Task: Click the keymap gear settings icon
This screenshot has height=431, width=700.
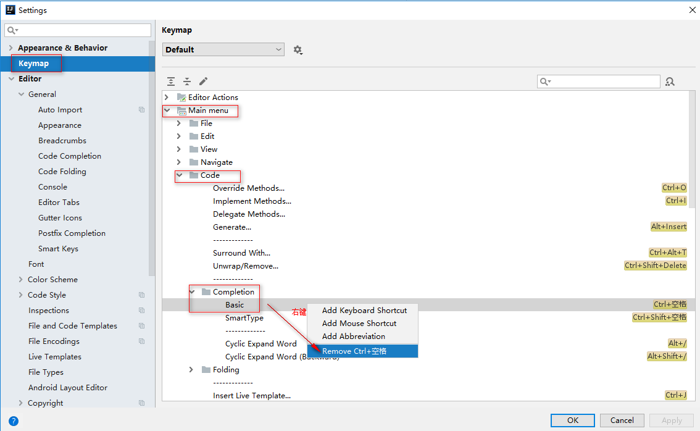Action: 298,50
